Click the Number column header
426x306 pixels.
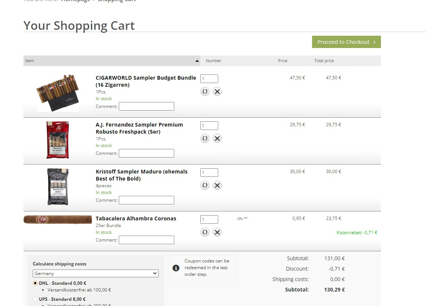coord(213,61)
